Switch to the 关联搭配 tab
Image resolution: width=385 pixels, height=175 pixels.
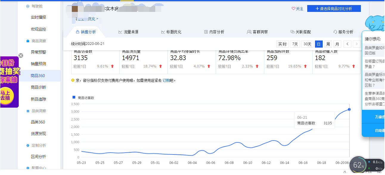click(300, 32)
